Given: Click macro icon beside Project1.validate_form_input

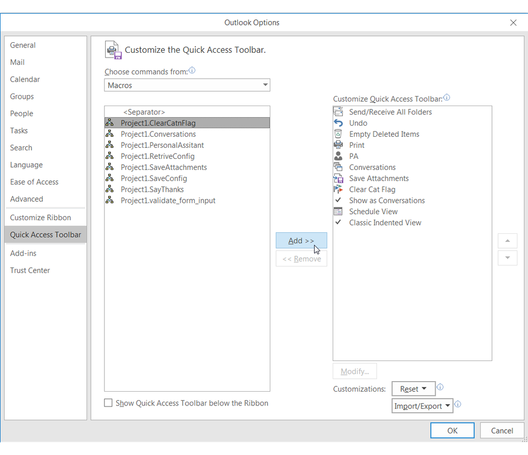Looking at the screenshot, I should coord(109,201).
